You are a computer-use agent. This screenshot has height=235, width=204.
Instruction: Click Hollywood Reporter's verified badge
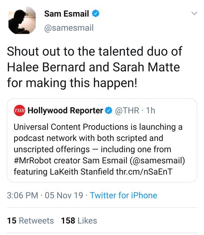click(x=108, y=111)
